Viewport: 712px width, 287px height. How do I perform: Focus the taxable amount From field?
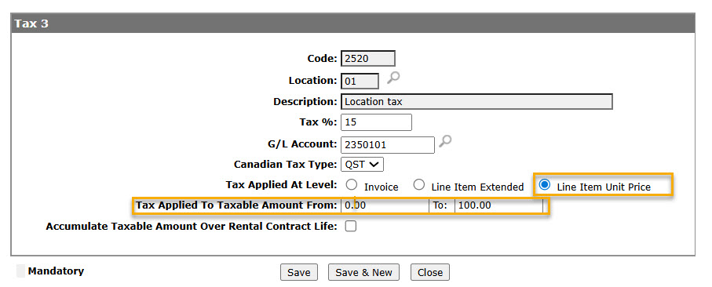coord(385,205)
